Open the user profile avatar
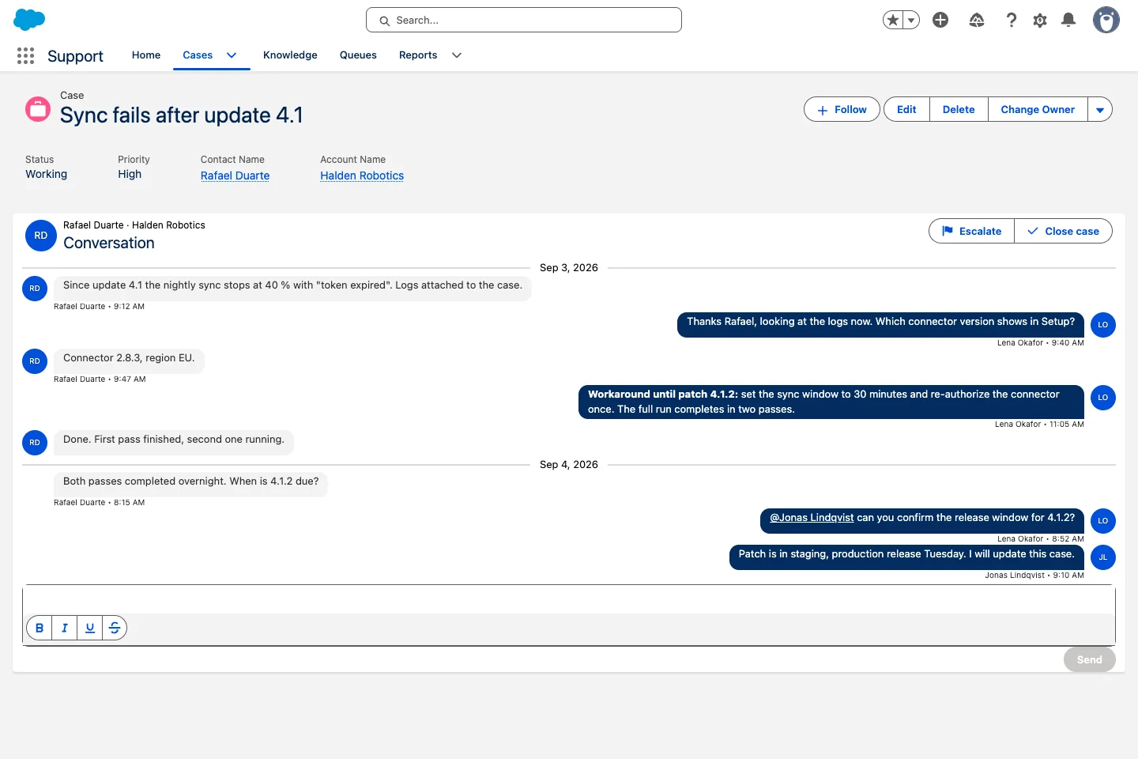 1106,20
